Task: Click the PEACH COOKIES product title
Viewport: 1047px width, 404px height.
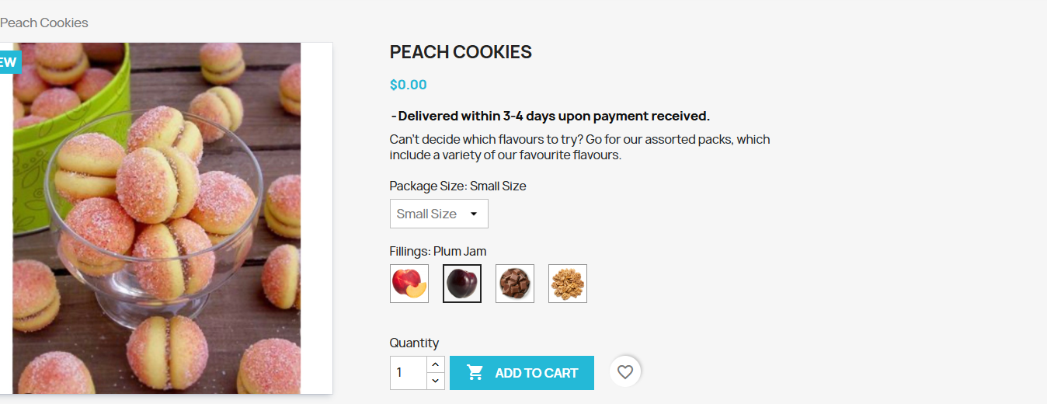Action: [x=461, y=52]
